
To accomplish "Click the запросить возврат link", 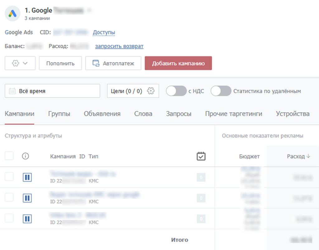I will click(x=119, y=46).
